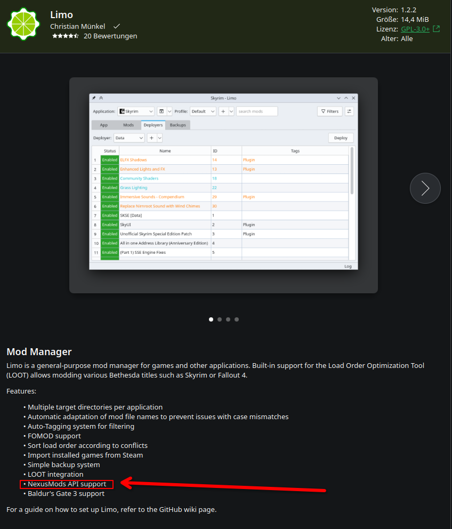This screenshot has width=452, height=529.
Task: Open the Skyrim application dropdown in the preview
Action: click(136, 111)
